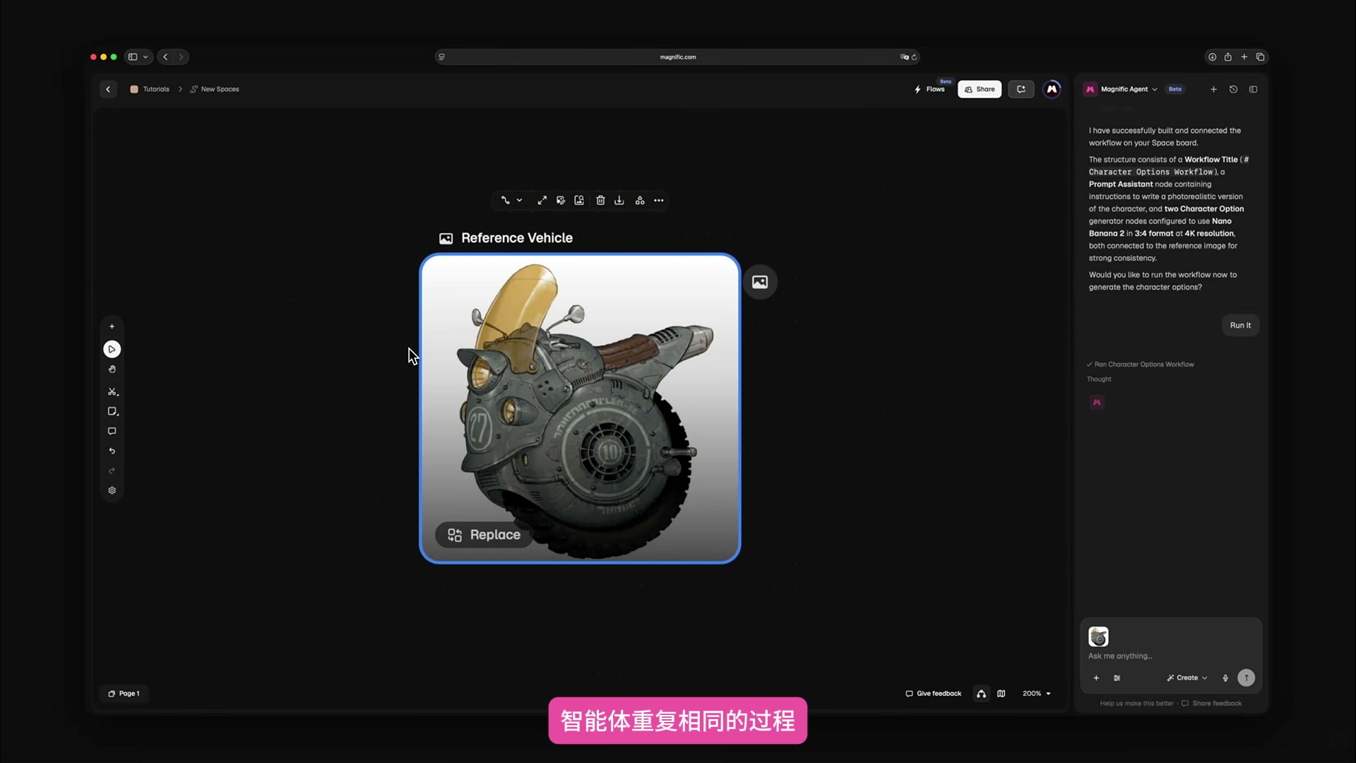Image resolution: width=1356 pixels, height=763 pixels.
Task: Click the shapes group icon in node toolbar
Action: 640,201
